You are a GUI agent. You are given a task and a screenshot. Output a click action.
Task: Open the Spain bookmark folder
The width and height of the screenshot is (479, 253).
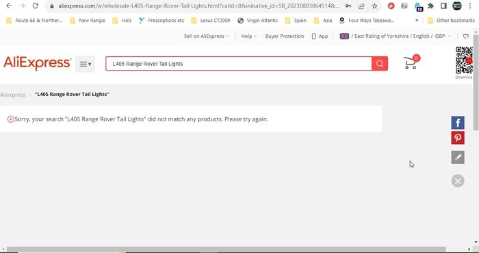(x=296, y=21)
